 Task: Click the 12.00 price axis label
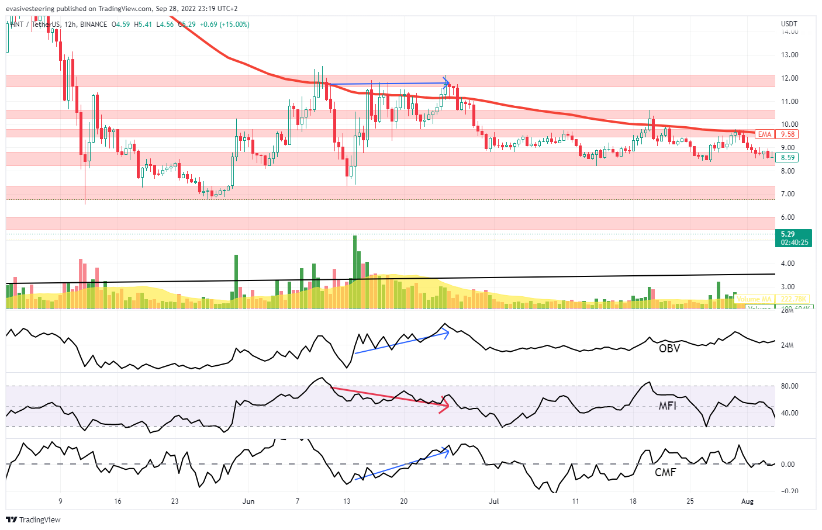point(790,78)
